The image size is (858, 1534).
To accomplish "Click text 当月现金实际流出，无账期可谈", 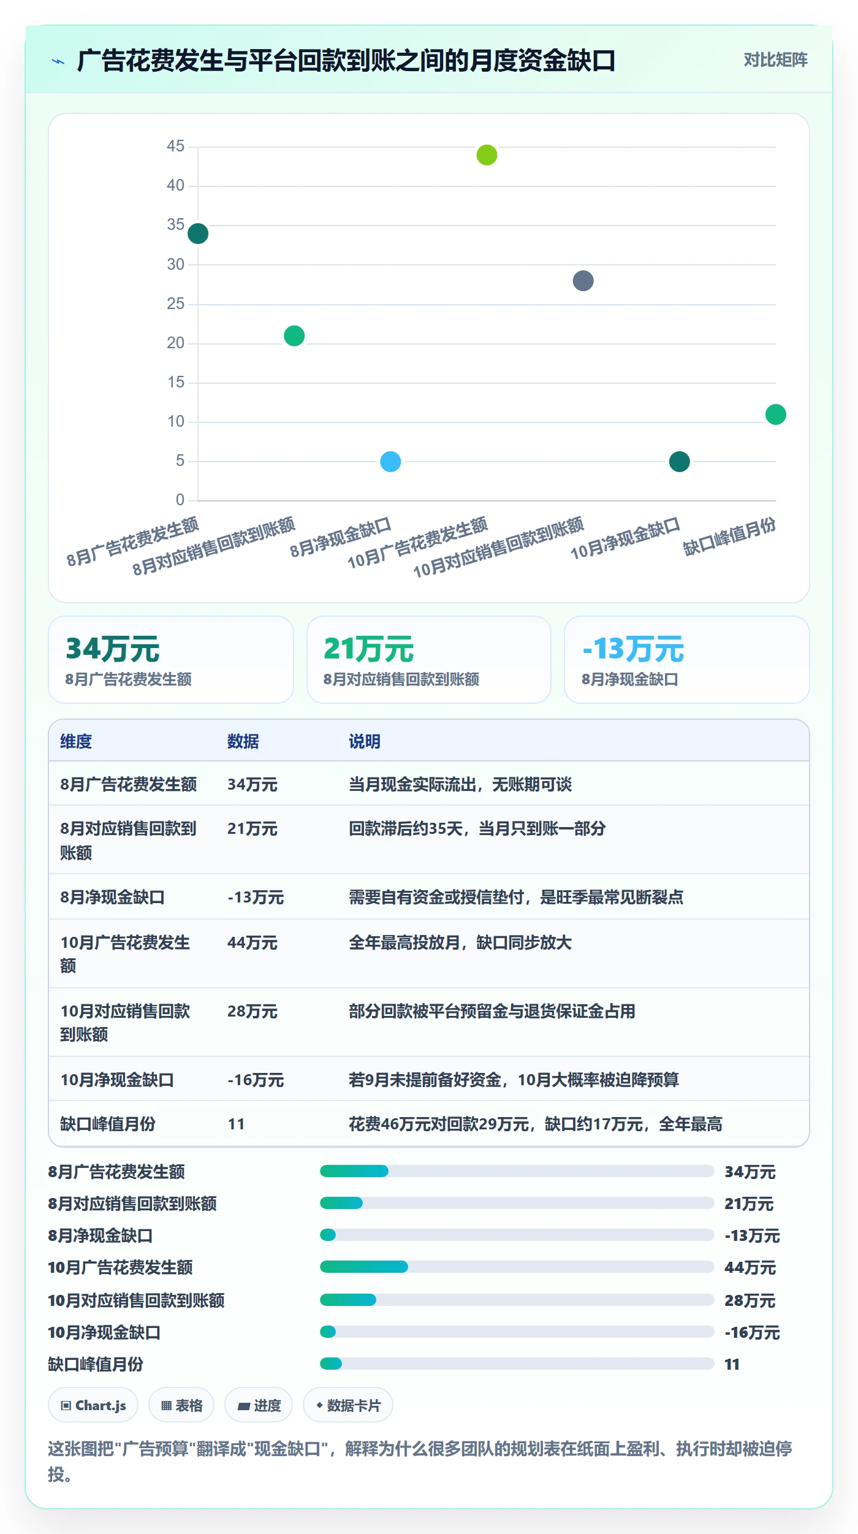I will (460, 784).
